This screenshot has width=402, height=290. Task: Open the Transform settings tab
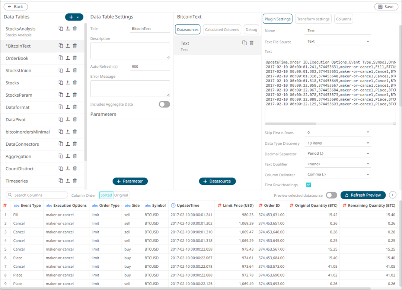(x=313, y=19)
